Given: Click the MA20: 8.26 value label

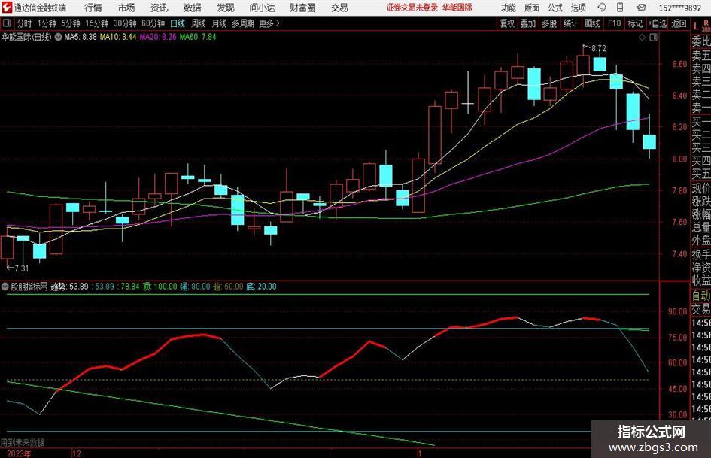Looking at the screenshot, I should 158,37.
